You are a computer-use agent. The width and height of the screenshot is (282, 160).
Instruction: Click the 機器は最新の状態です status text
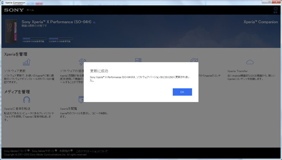point(34,26)
